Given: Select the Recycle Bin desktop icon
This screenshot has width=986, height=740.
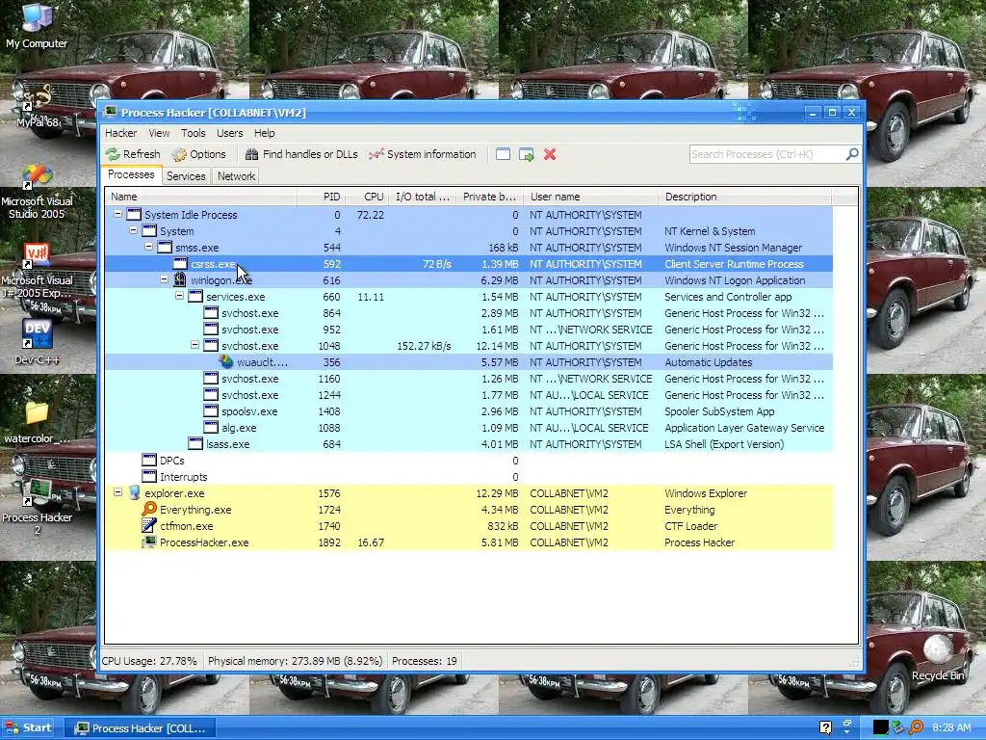Looking at the screenshot, I should click(x=938, y=657).
